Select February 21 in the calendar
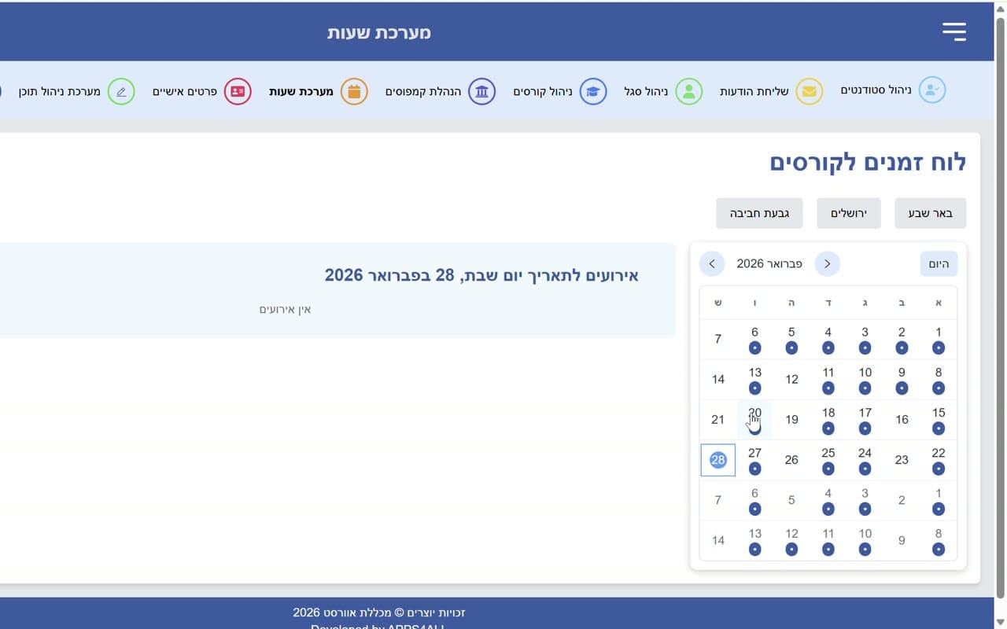This screenshot has height=629, width=1007. click(718, 420)
